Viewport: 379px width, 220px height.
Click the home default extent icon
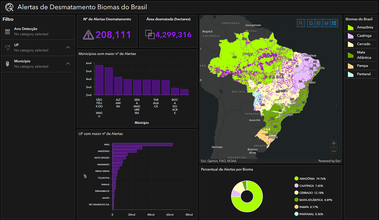tap(311, 23)
